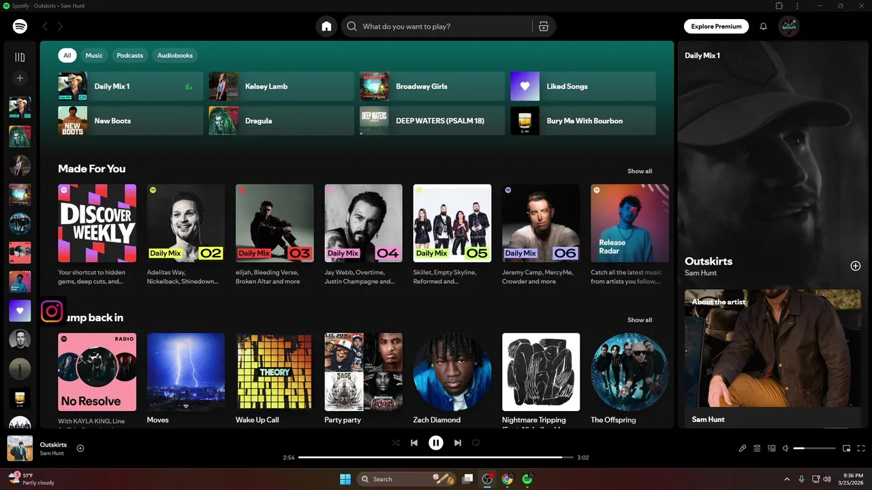This screenshot has width=872, height=490.
Task: Select the All filter chip
Action: point(67,56)
